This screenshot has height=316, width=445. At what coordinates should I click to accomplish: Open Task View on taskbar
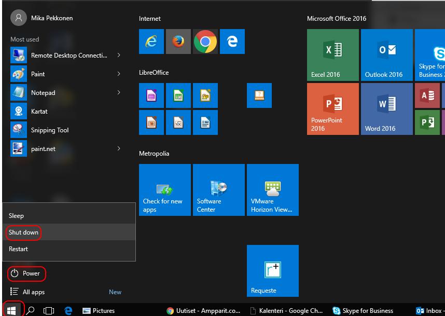pyautogui.click(x=49, y=311)
